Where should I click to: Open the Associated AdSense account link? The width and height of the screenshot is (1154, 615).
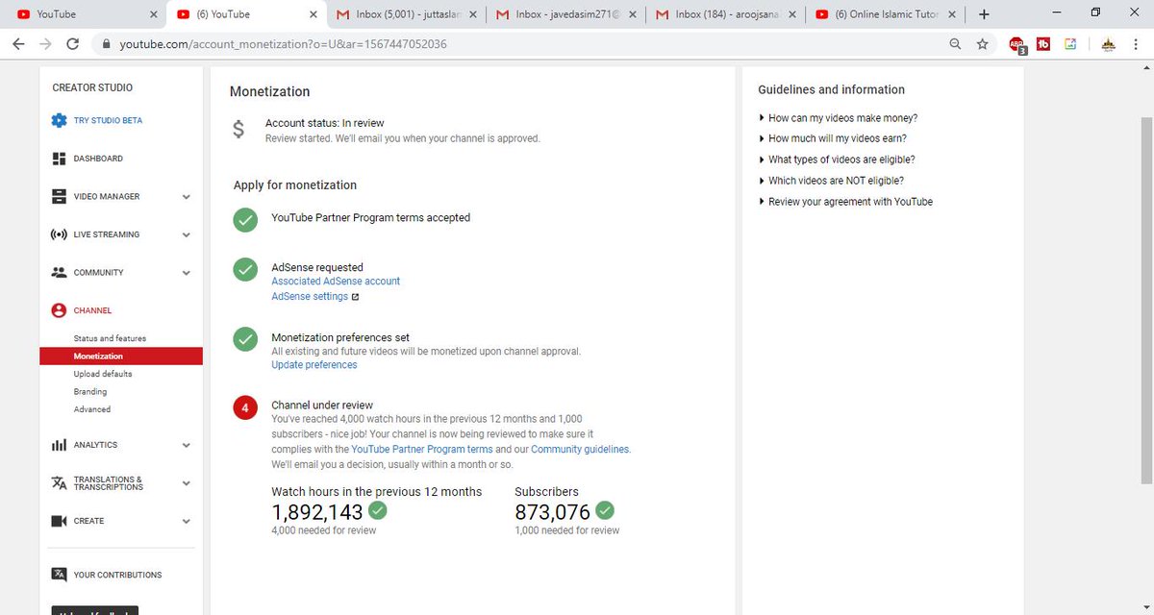[x=336, y=282]
